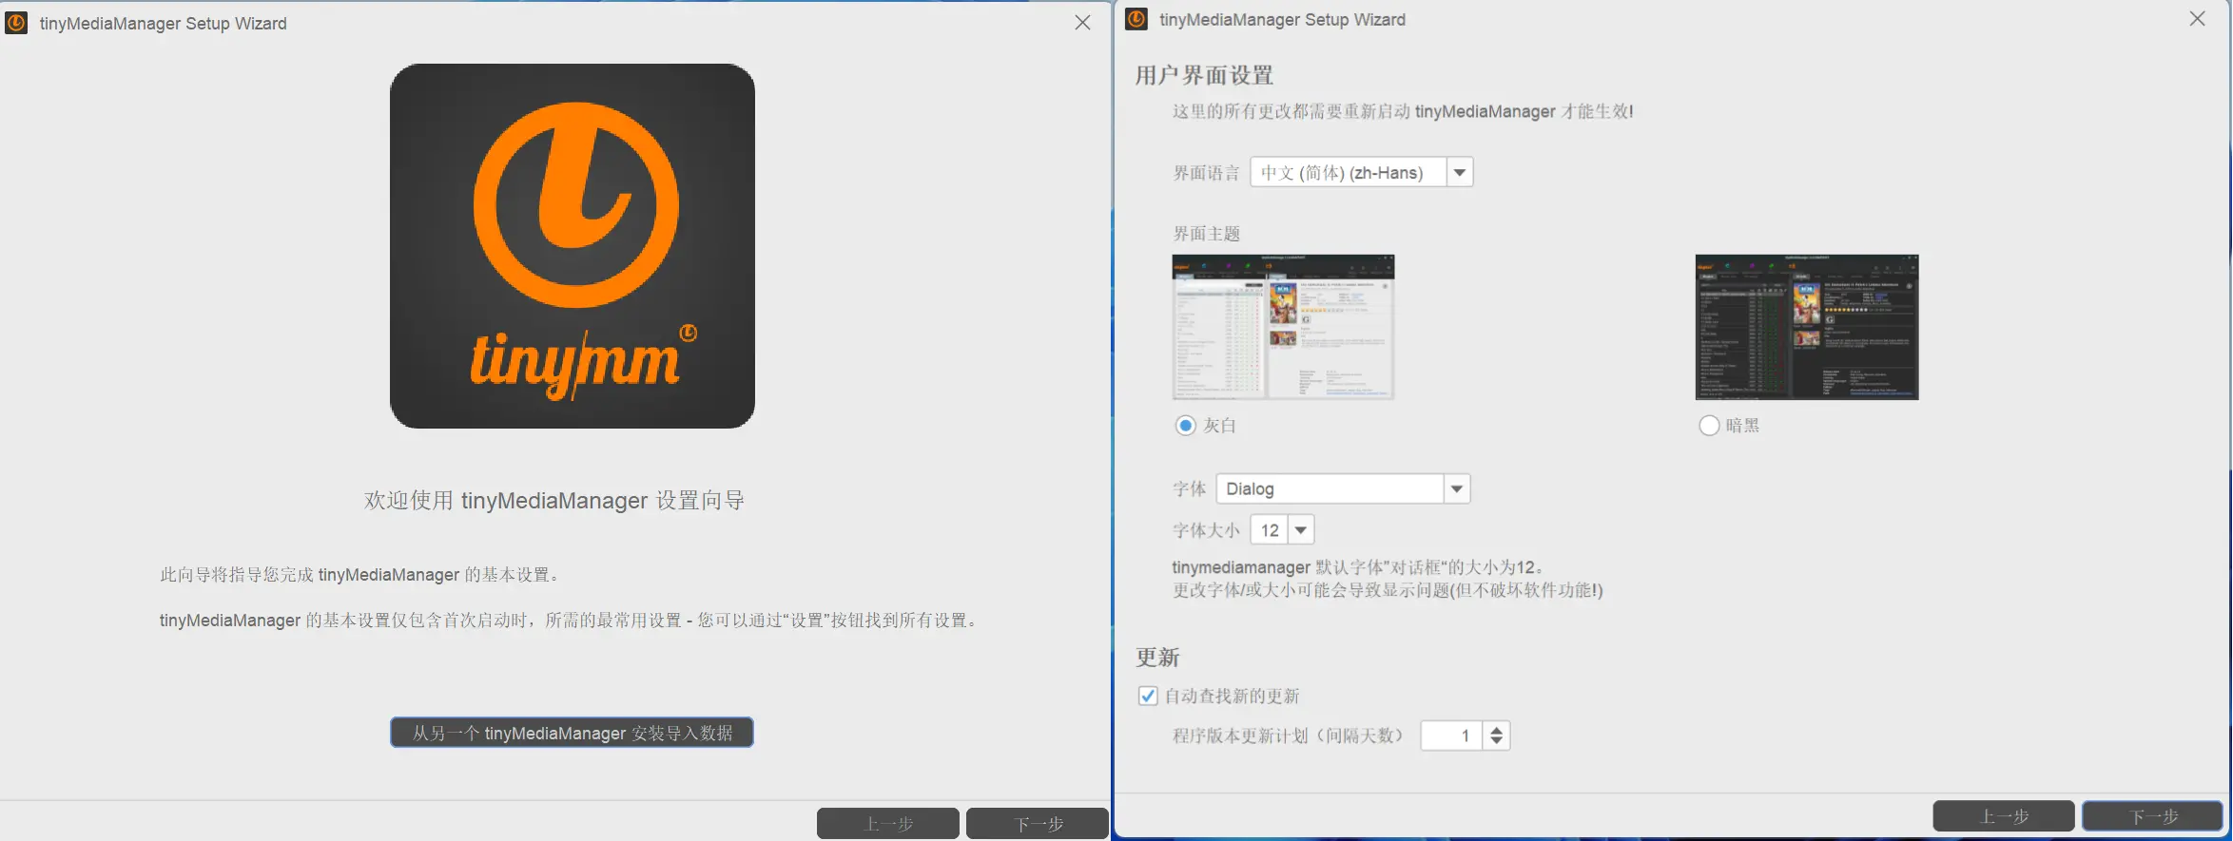Screen dimensions: 2233x841
Task: Click the tinyMediaManager title icon in the right window
Action: coord(1136,19)
